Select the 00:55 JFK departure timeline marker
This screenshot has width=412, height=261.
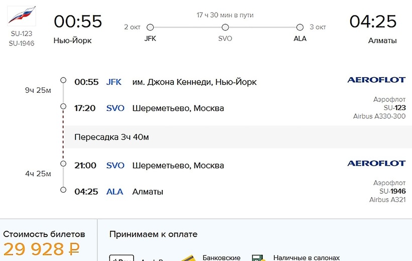[x=63, y=80]
